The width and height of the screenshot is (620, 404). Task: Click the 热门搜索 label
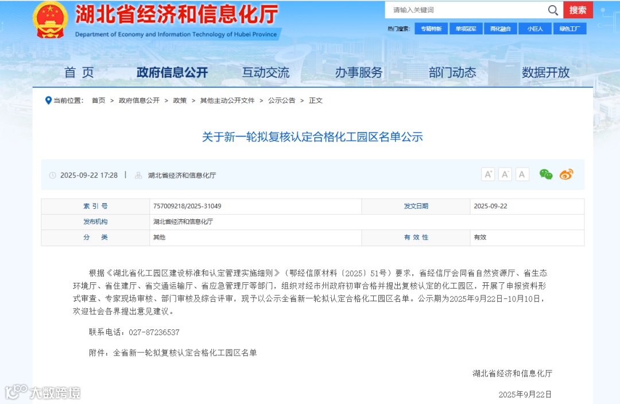[399, 29]
